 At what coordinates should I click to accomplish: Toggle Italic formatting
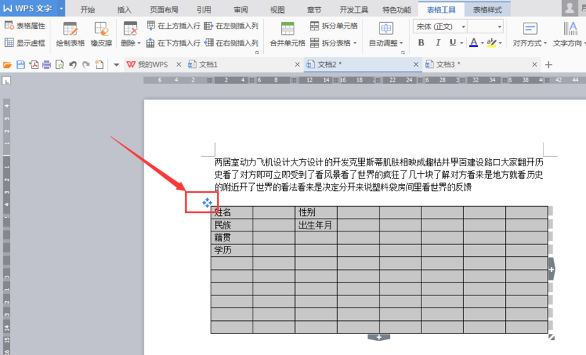click(438, 43)
